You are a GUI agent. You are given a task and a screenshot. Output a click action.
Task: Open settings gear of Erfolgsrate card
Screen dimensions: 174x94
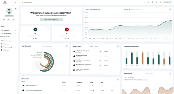170,74
